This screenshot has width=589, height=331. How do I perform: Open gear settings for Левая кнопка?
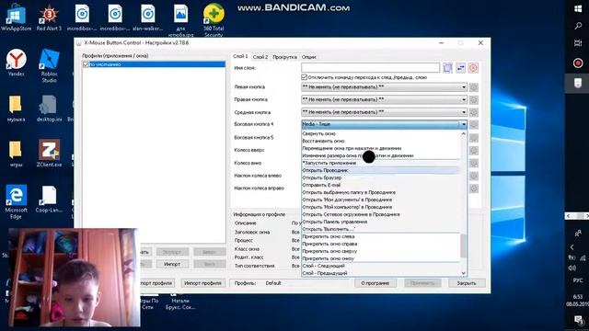click(x=474, y=87)
